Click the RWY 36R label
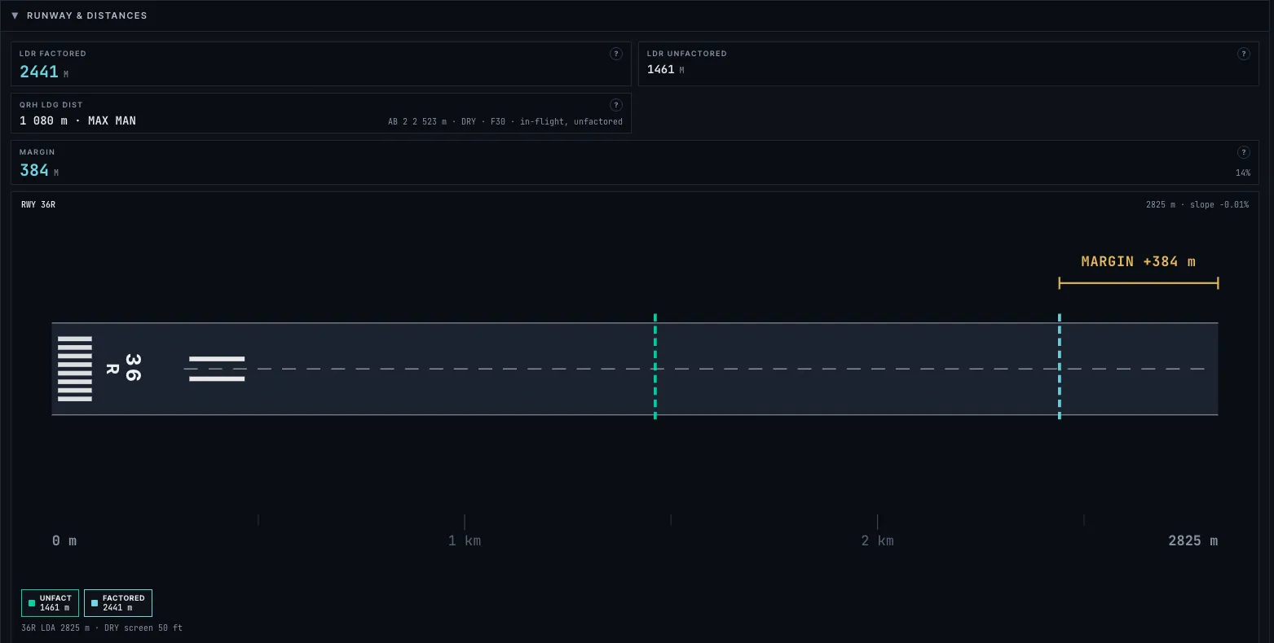1274x643 pixels. click(38, 204)
